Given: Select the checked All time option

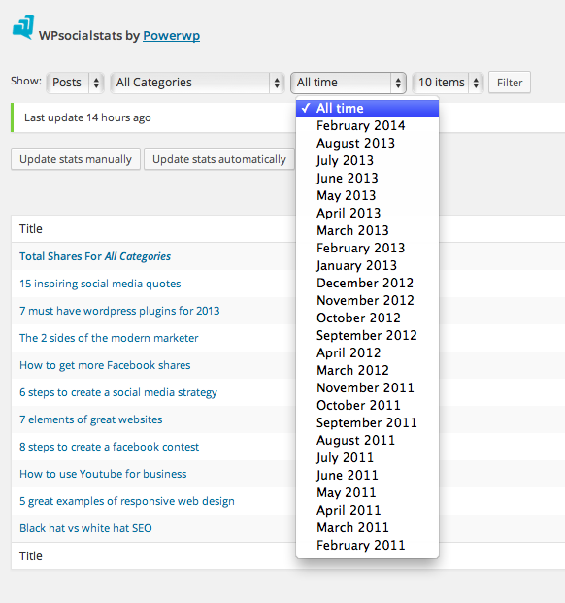Looking at the screenshot, I should pyautogui.click(x=367, y=109).
